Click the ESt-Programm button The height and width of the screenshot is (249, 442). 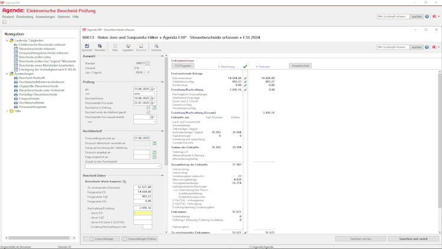183,65
